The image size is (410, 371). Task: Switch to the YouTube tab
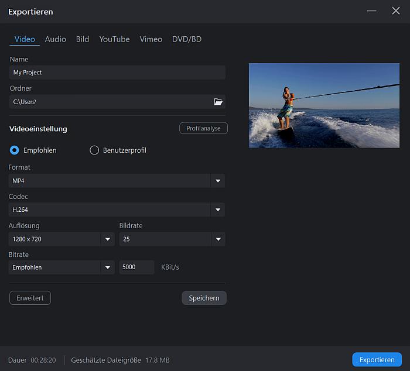coord(114,39)
